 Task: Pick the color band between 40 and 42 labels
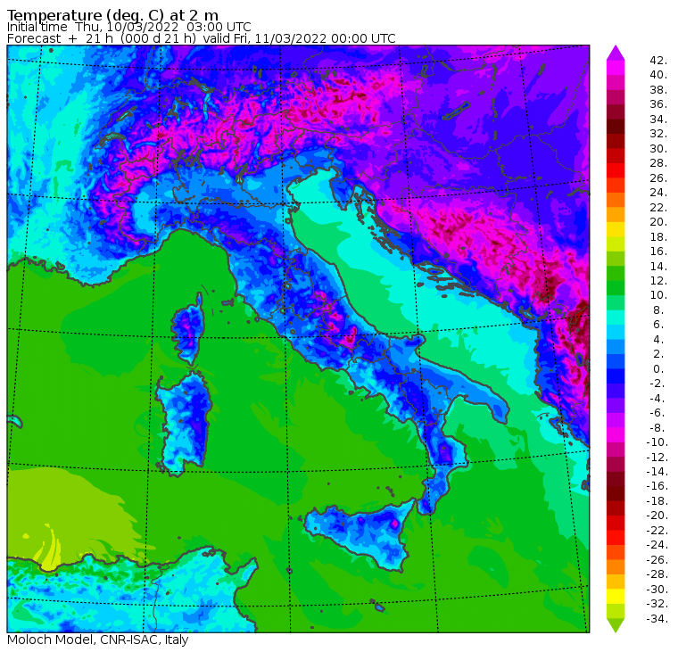click(616, 68)
